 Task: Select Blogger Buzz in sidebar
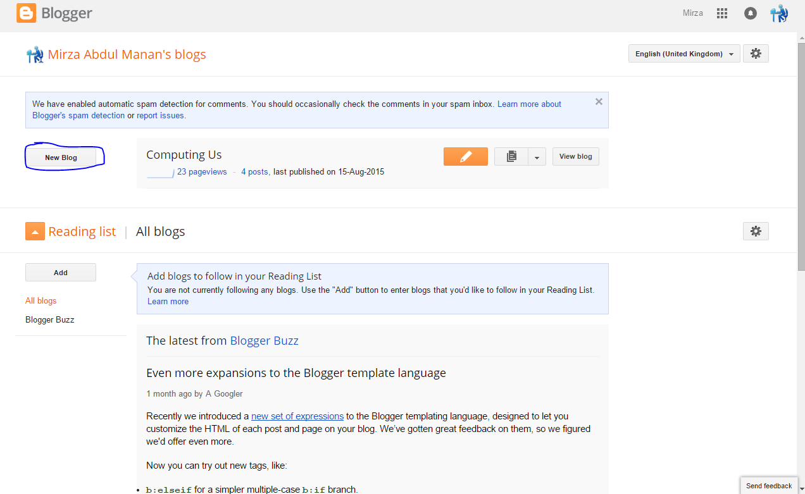50,320
